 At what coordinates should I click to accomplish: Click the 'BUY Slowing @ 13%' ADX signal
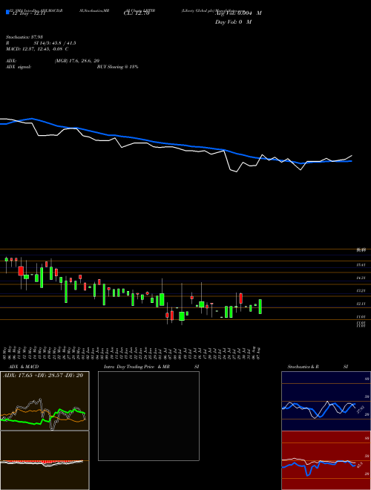[117, 67]
